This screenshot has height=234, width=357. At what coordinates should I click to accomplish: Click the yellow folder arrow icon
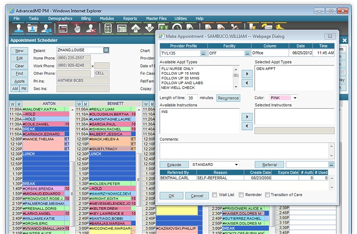coord(266,26)
